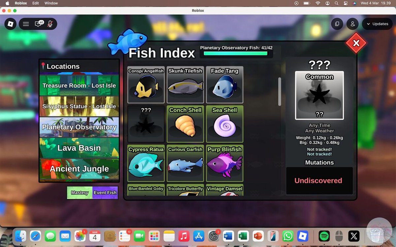
Task: Click the add-person icon in top-right
Action: click(352, 24)
